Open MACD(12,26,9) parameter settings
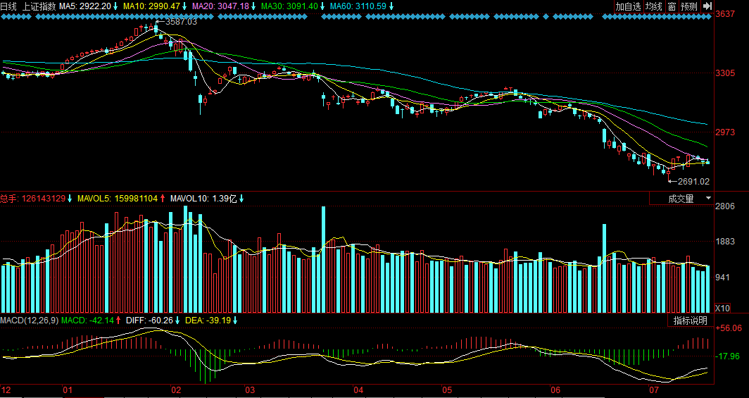749x398 pixels. 29,321
